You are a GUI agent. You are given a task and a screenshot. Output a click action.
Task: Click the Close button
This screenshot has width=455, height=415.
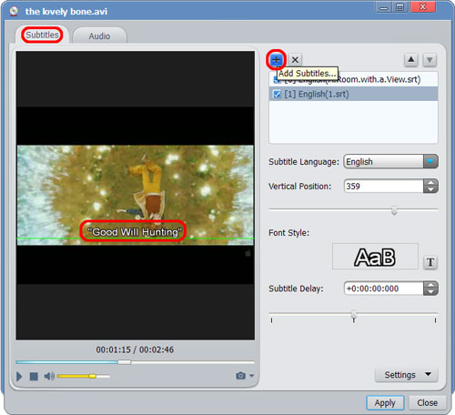point(427,403)
